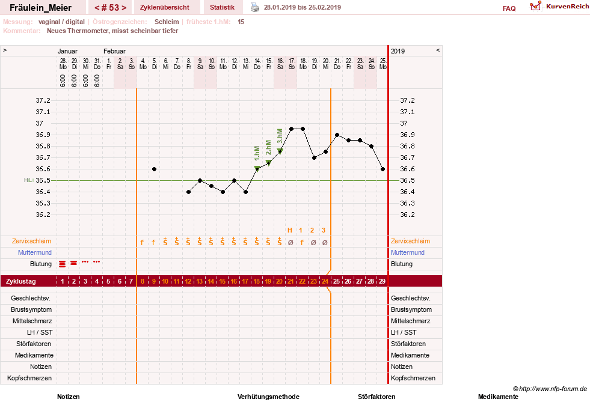This screenshot has height=420, width=590.
Task: Click the bold Medikamente heading below the chart
Action: pos(498,397)
